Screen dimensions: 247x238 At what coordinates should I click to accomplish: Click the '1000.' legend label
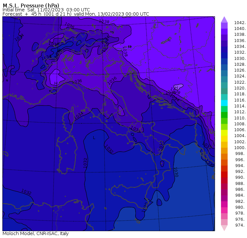point(240,148)
